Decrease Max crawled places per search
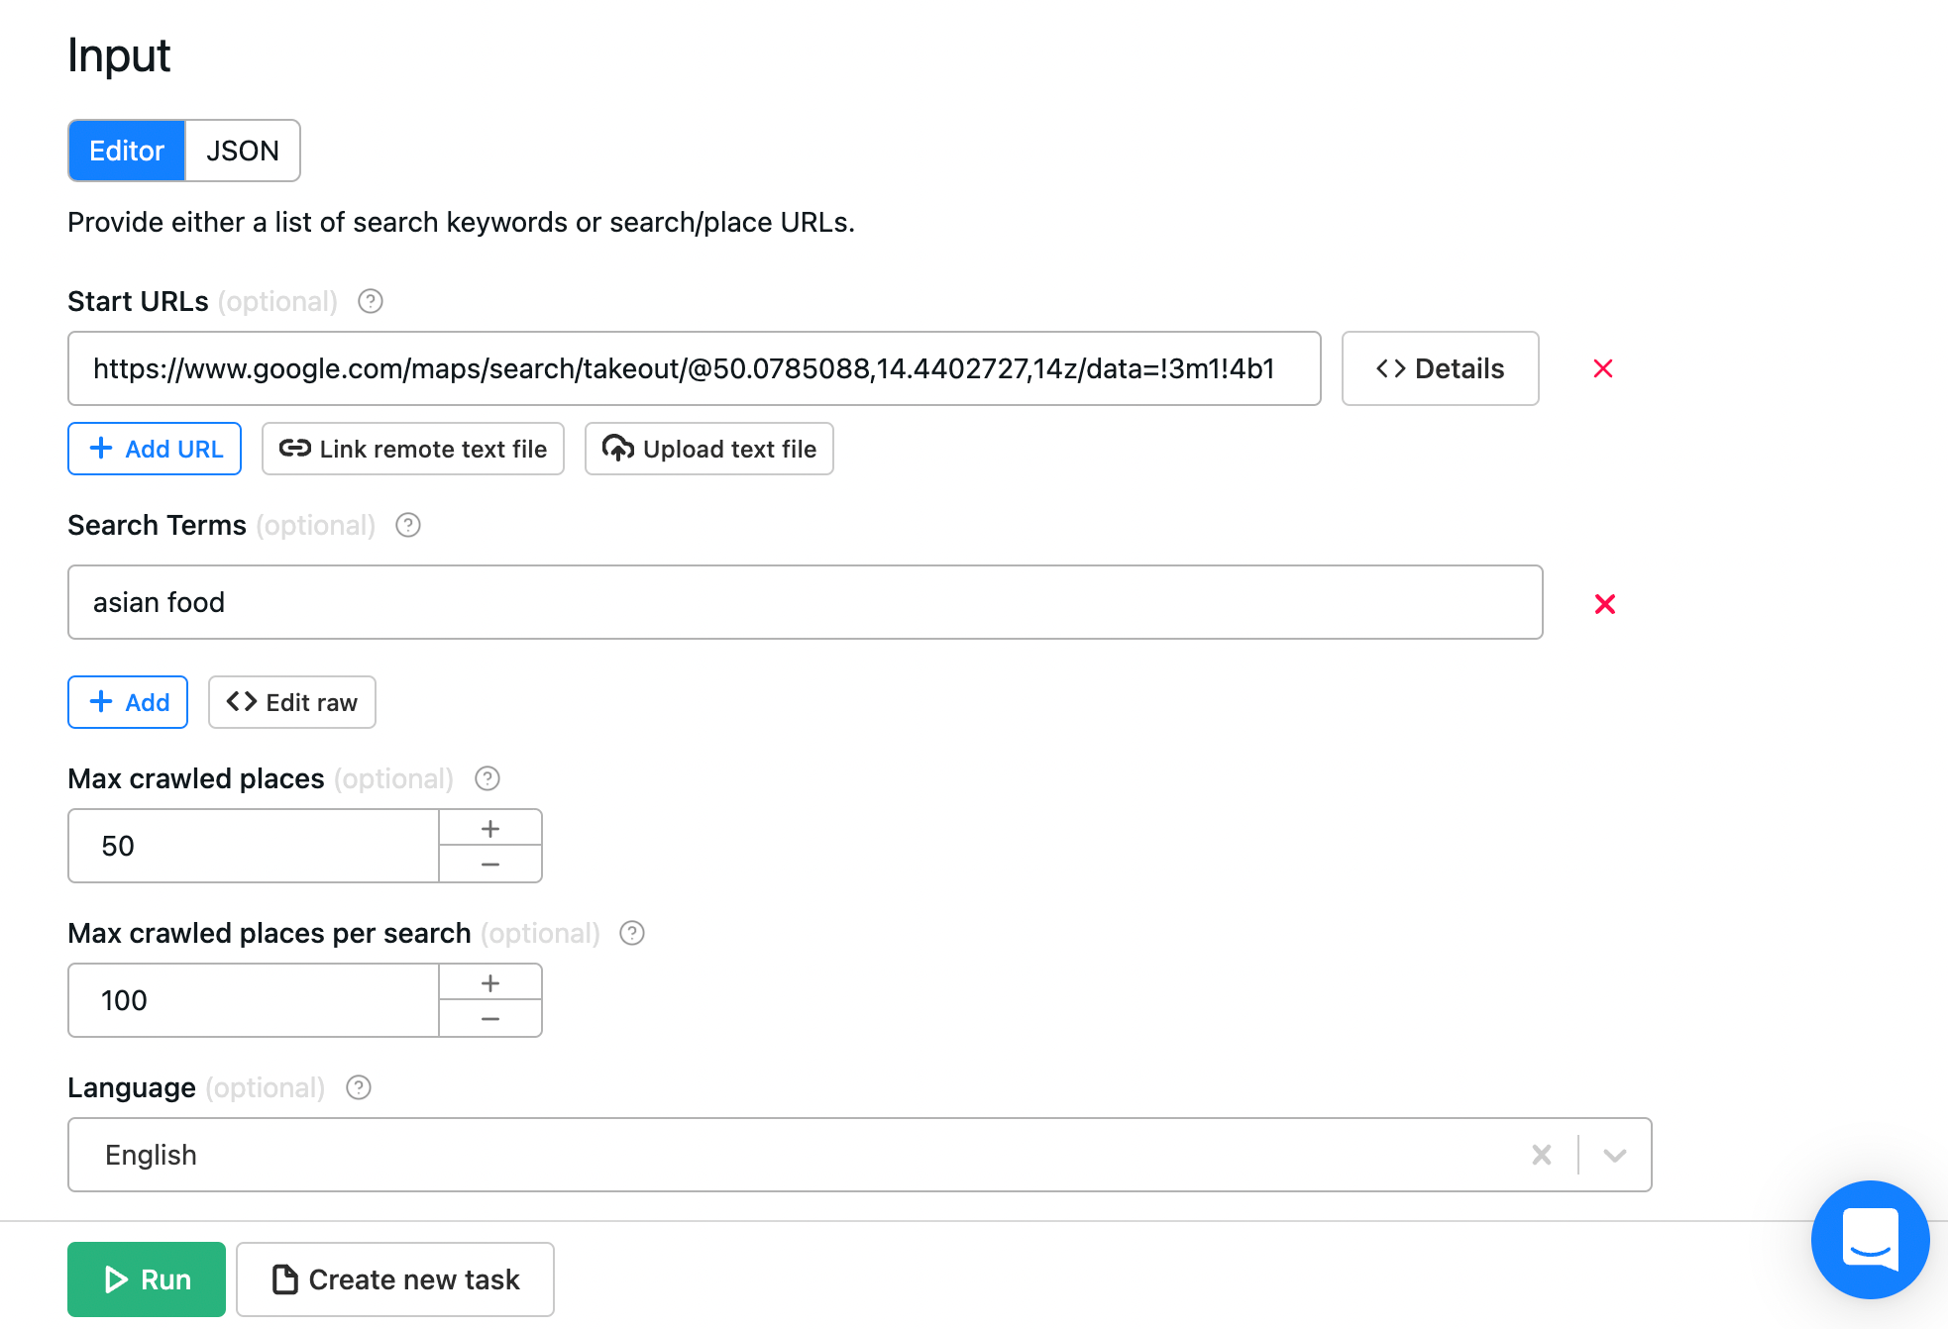The width and height of the screenshot is (1948, 1329). 490,1019
